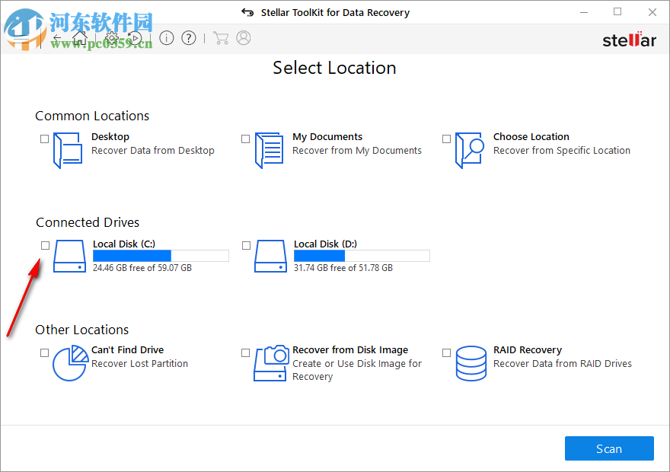Open help using the question mark icon

point(188,37)
